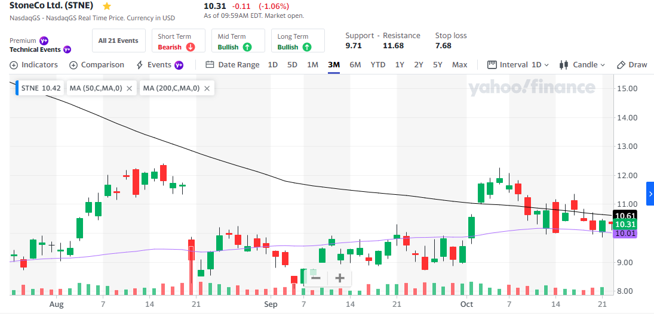Image resolution: width=654 pixels, height=314 pixels.
Task: Click the Oct label on time axis
Action: 467,304
